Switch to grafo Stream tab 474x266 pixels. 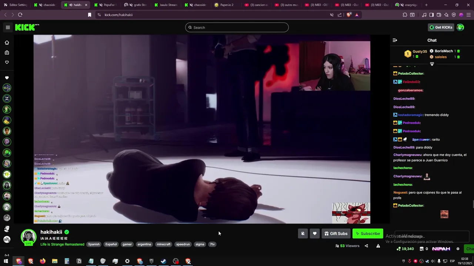(x=136, y=5)
